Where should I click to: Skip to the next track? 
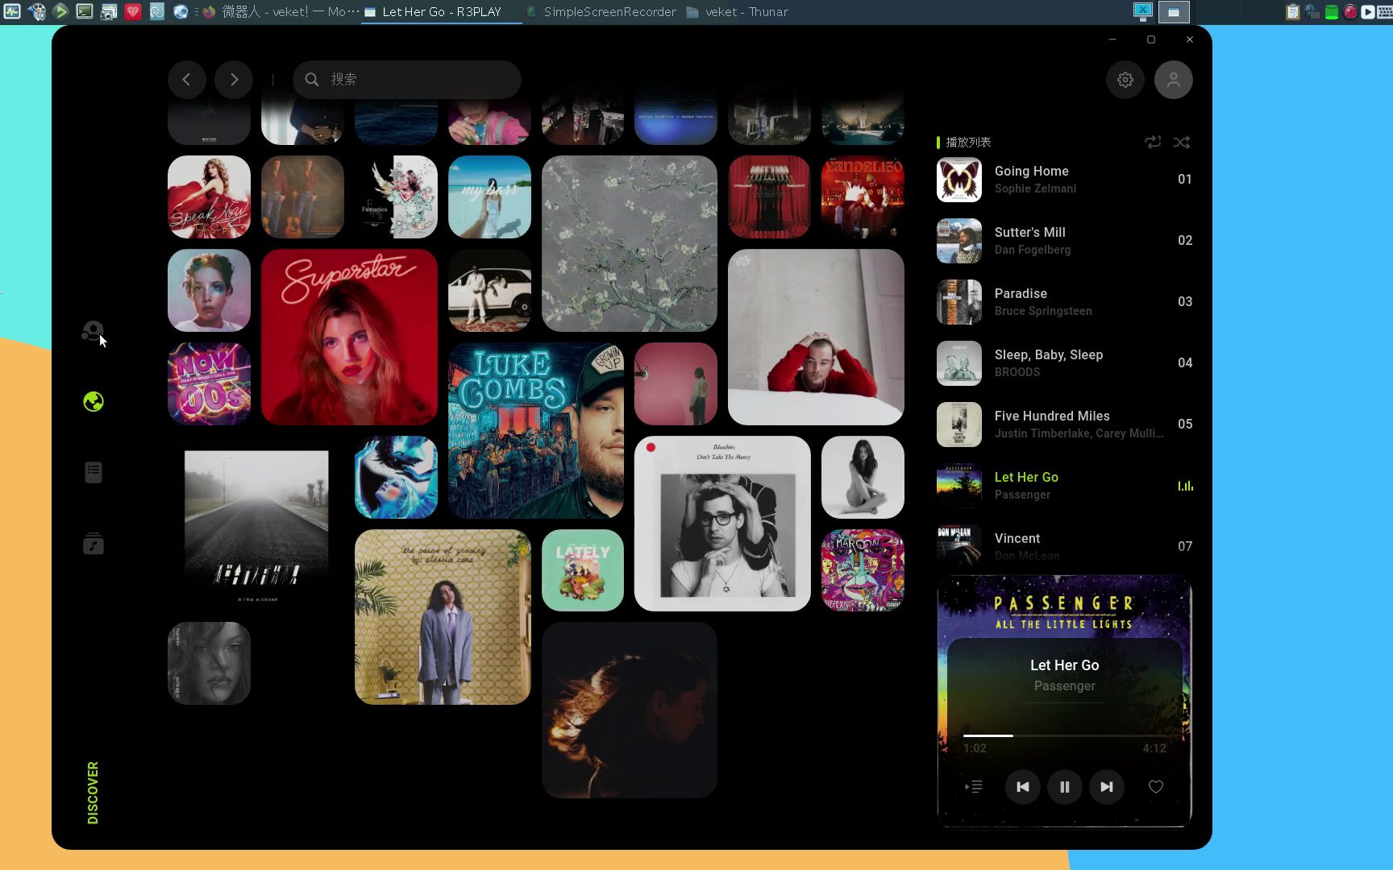coord(1106,787)
